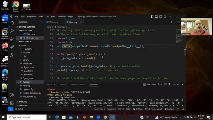Collapse the templates folder
This screenshot has height=120, width=213.
pyautogui.click(x=27, y=64)
